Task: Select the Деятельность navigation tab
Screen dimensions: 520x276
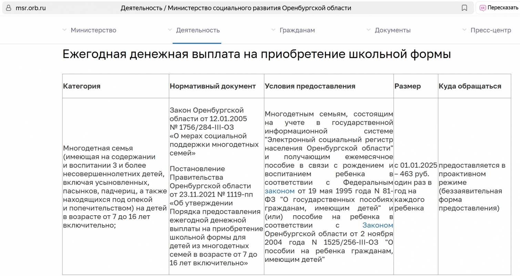Action: coord(198,30)
